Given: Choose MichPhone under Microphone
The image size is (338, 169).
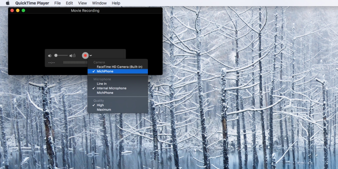Looking at the screenshot, I should point(118,93).
